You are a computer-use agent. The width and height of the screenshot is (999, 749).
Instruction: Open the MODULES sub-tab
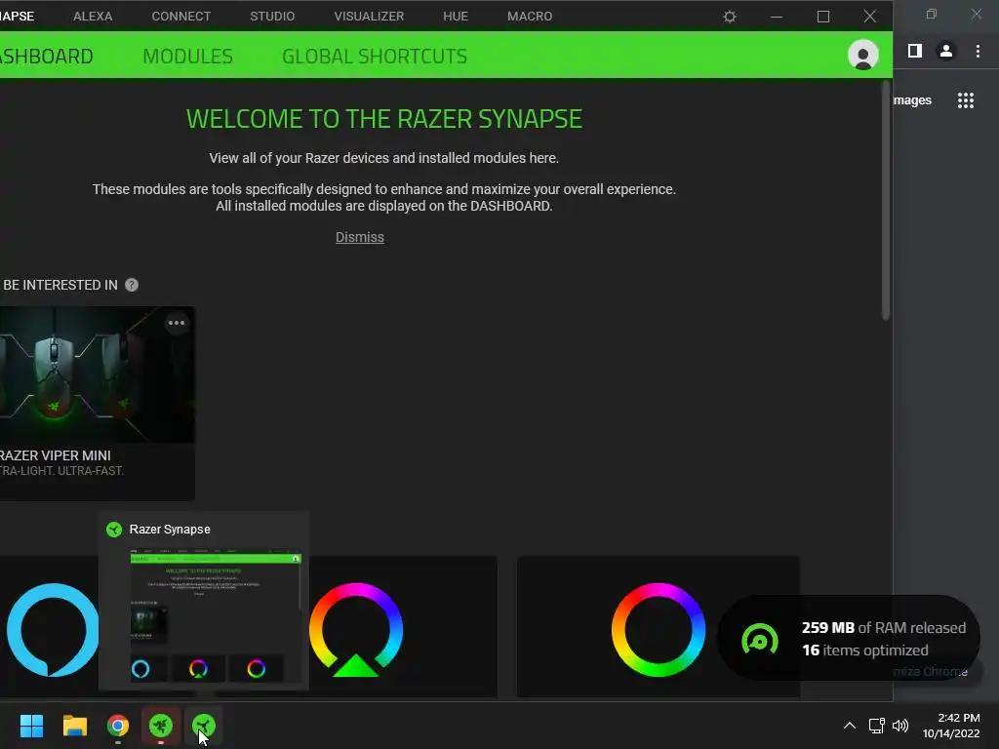(x=187, y=56)
